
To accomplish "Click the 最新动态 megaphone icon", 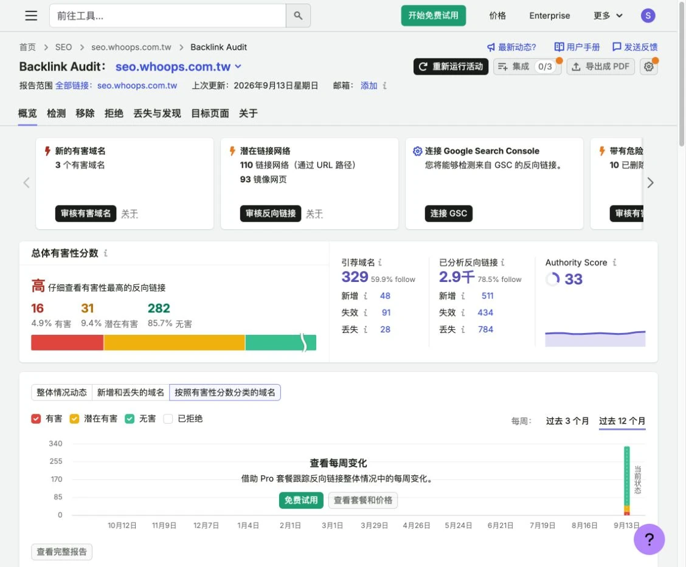I will click(x=491, y=47).
